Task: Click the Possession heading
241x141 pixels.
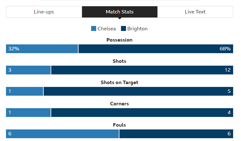Action: [x=119, y=40]
